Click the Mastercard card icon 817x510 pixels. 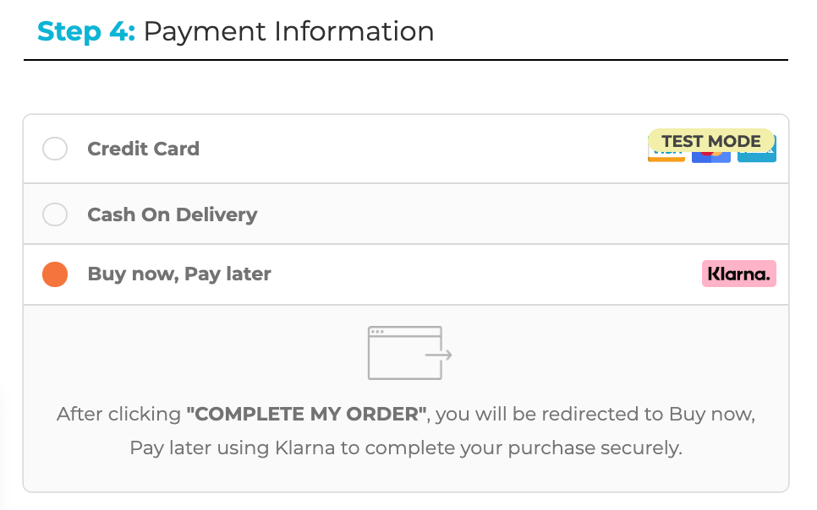(x=710, y=157)
